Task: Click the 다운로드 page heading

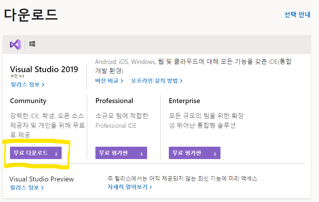Action: coord(31,15)
